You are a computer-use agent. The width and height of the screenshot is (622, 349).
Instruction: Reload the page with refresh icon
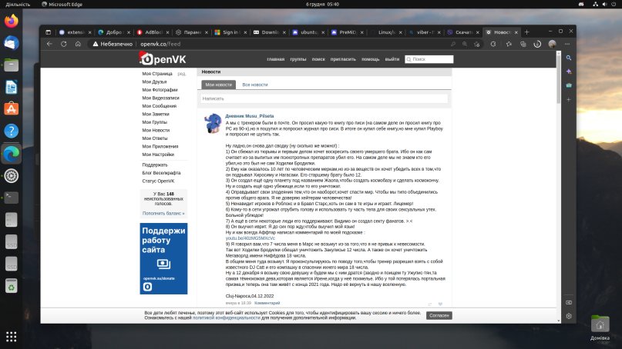[63, 44]
